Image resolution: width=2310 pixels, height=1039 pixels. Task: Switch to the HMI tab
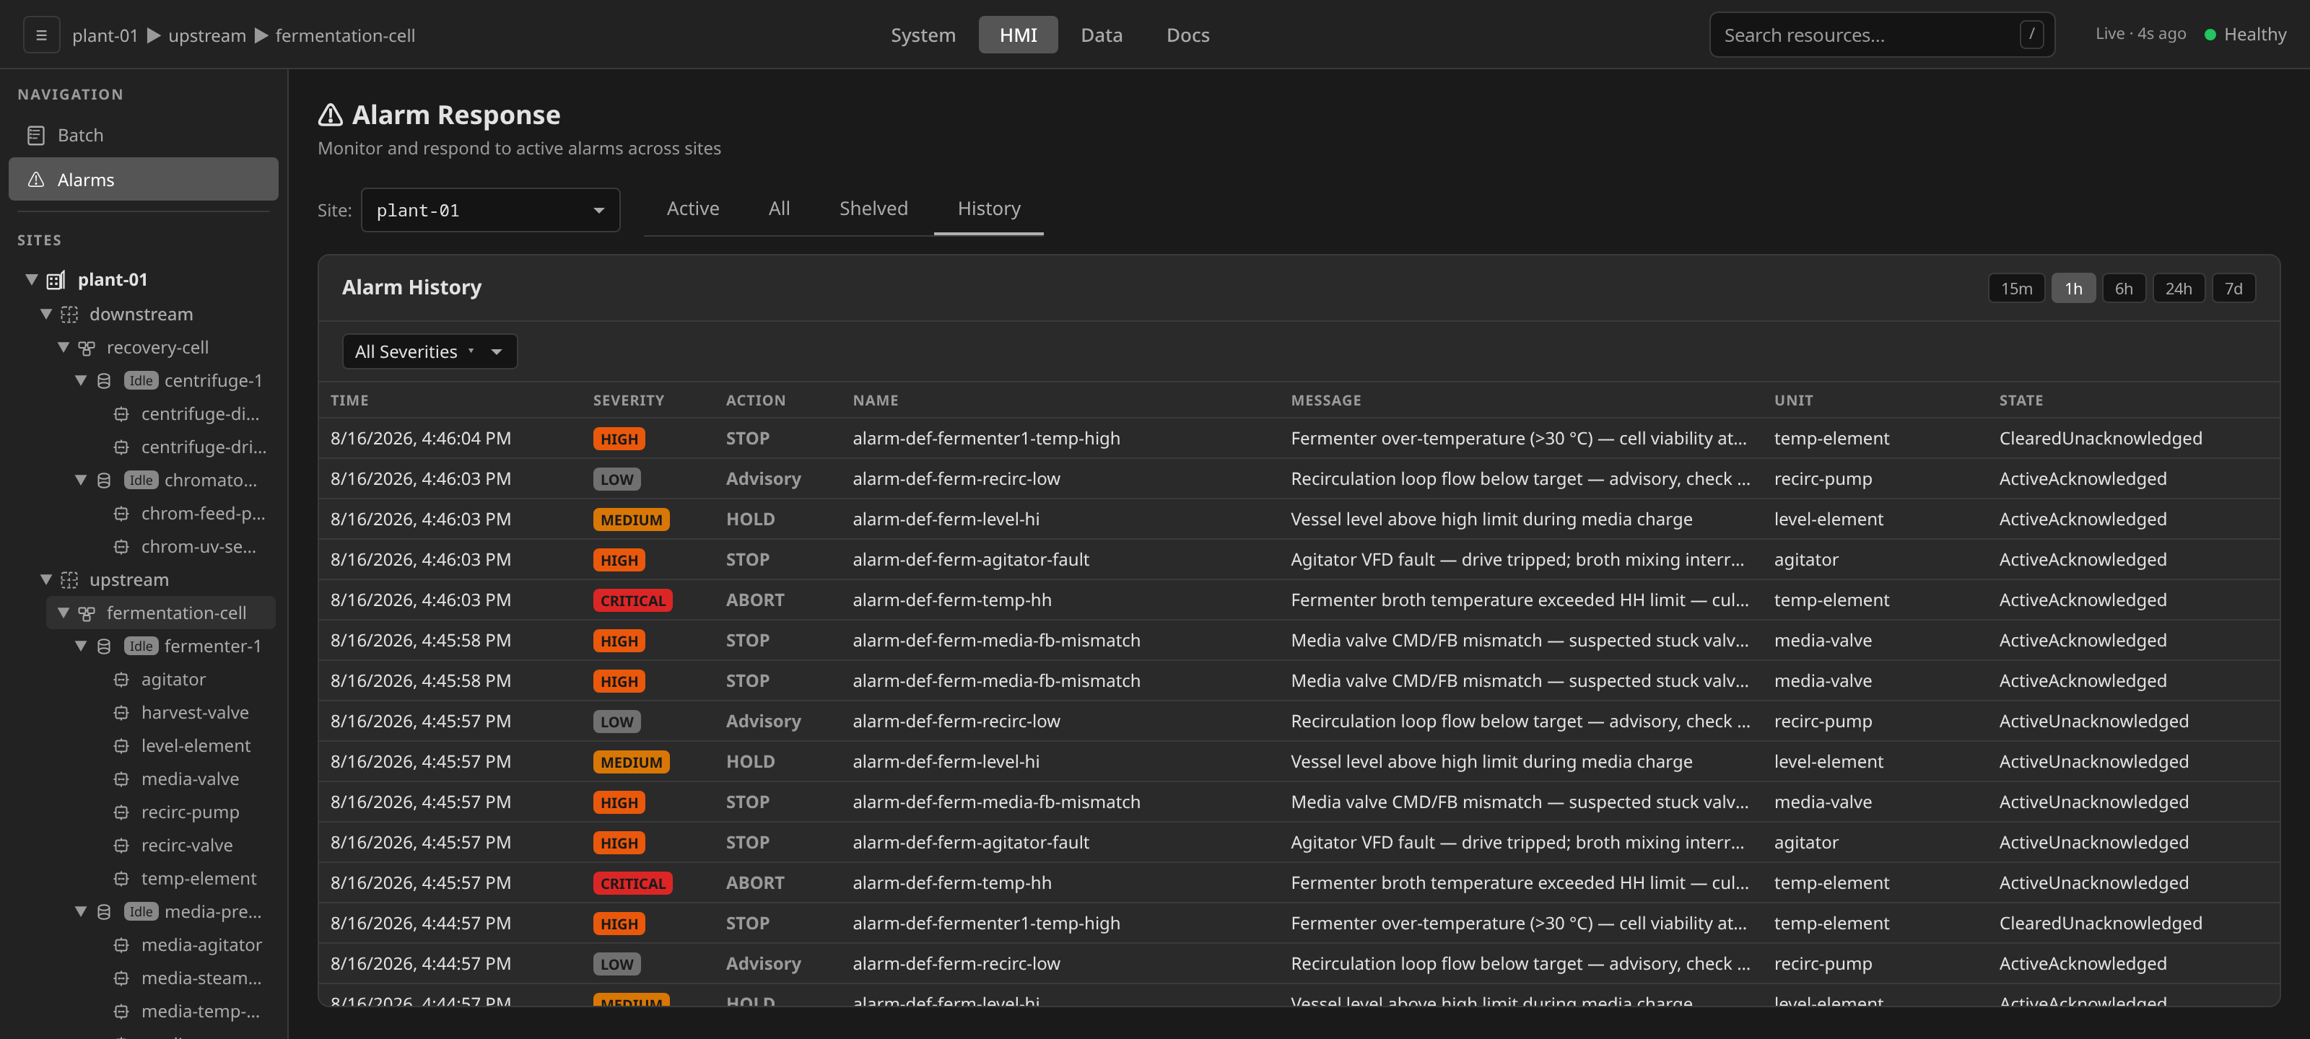point(1018,35)
